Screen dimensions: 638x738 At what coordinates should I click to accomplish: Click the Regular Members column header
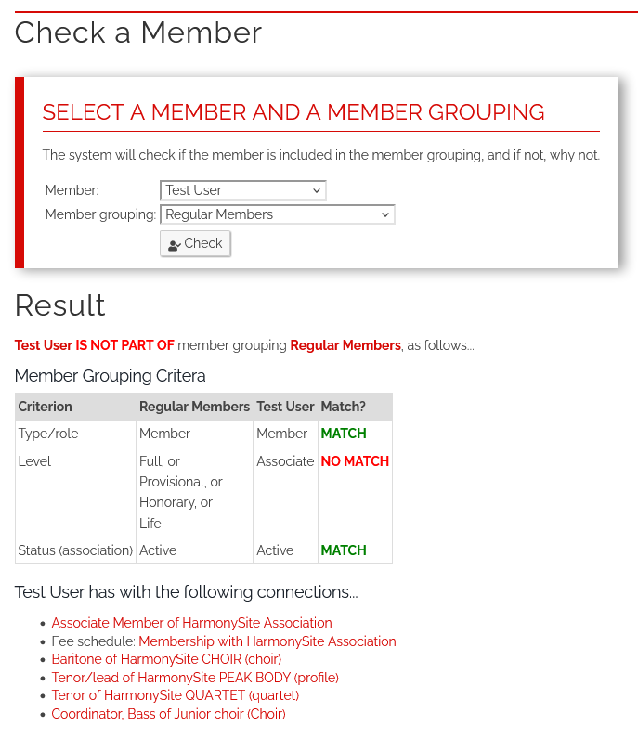point(194,407)
